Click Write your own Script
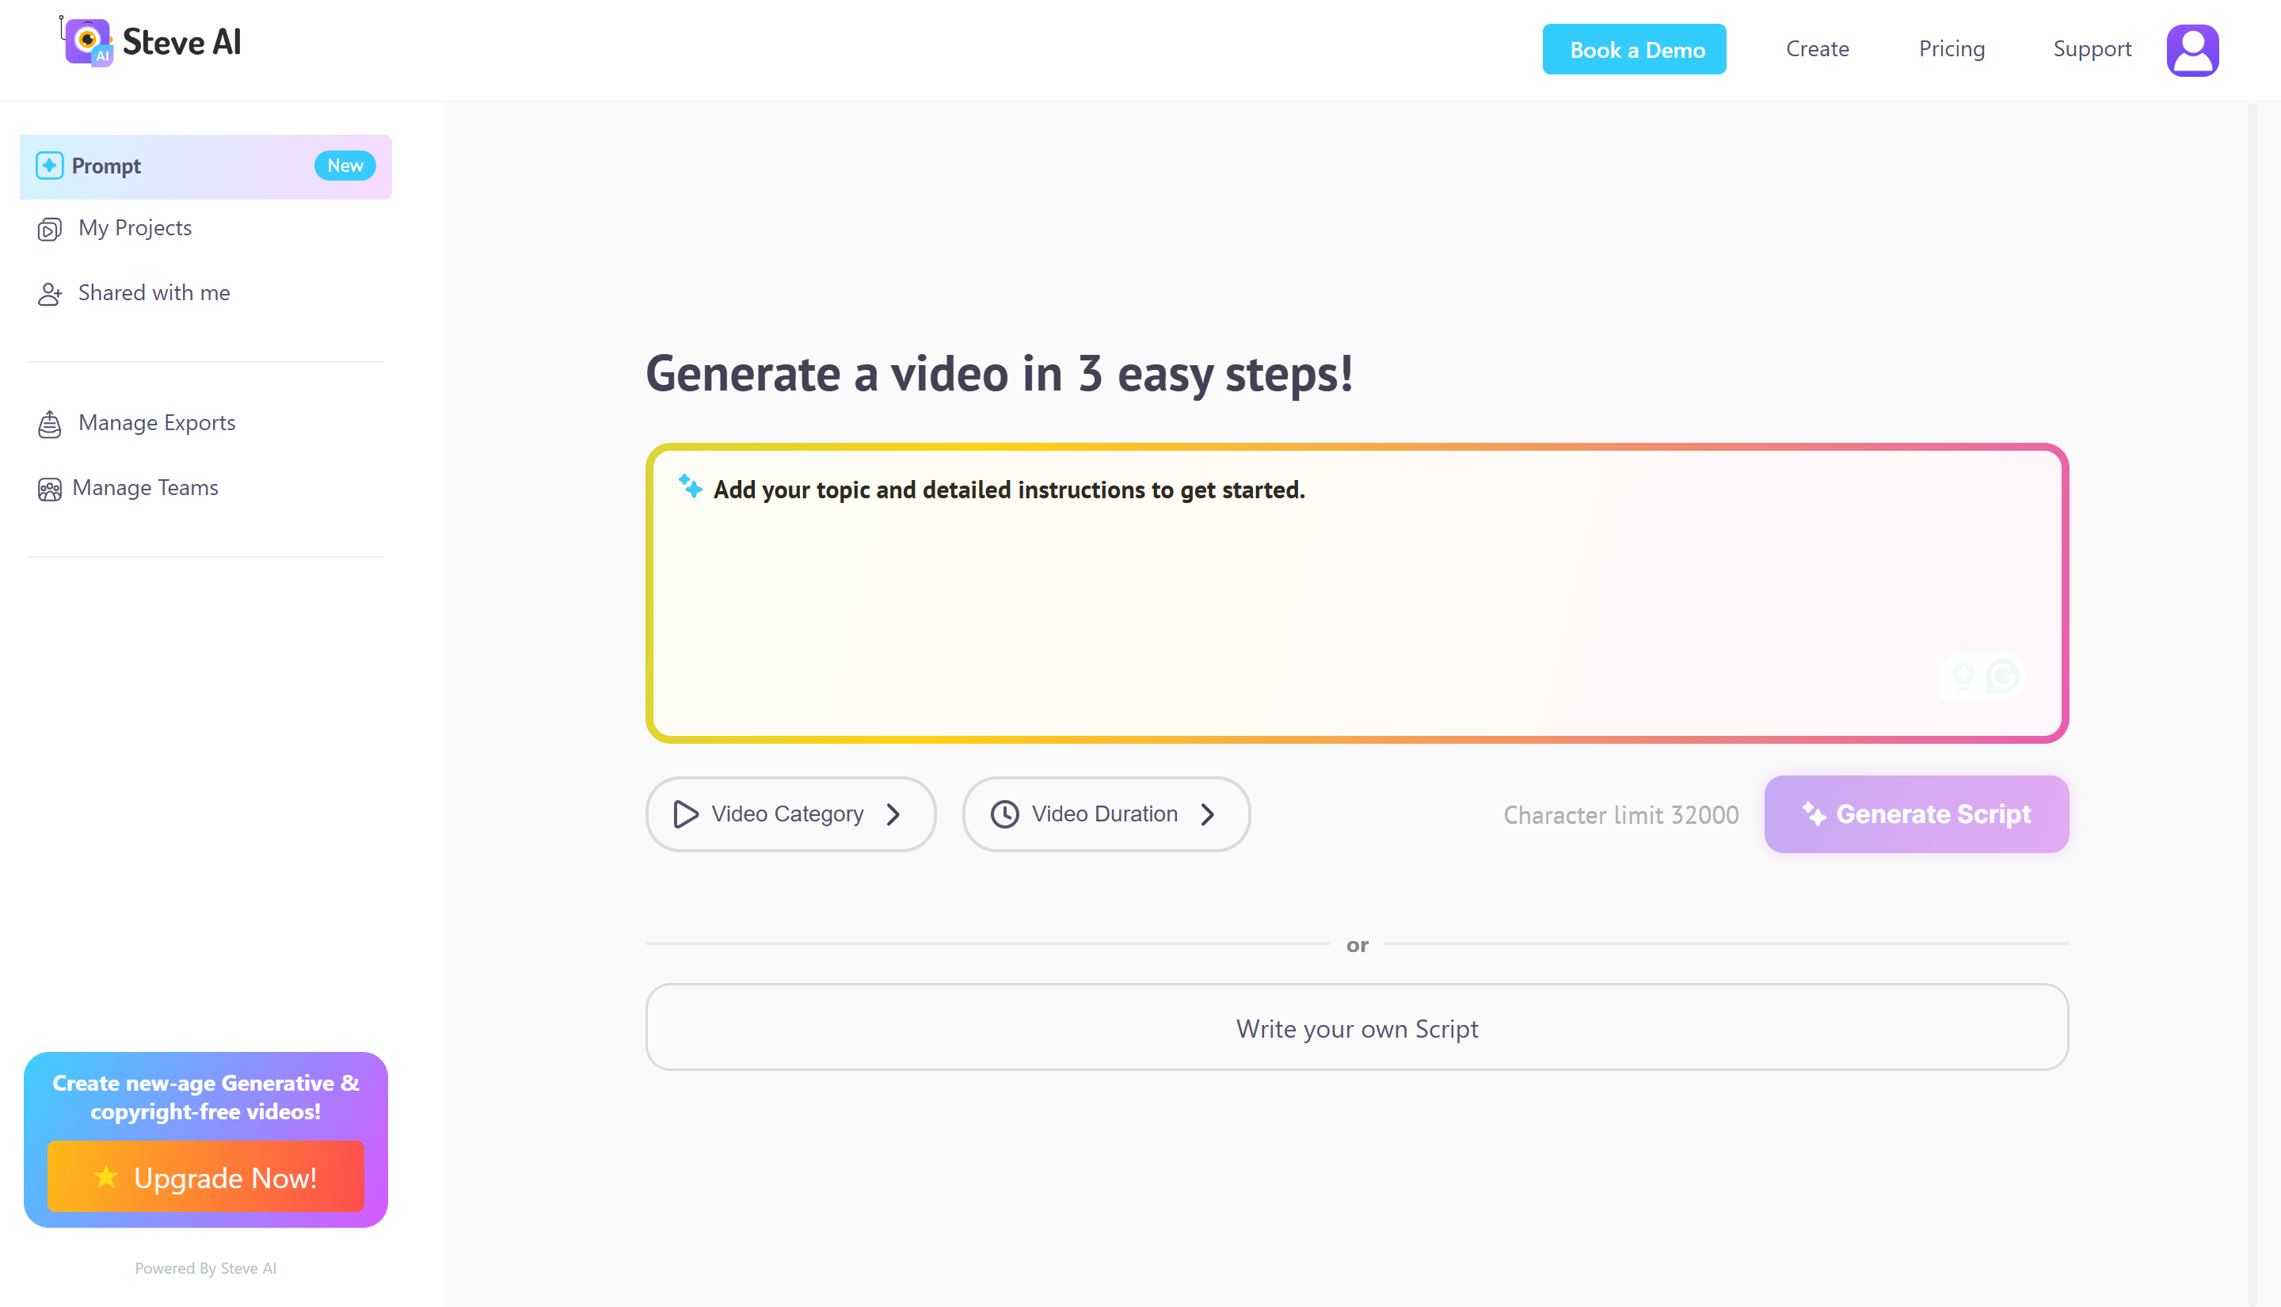Image resolution: width=2281 pixels, height=1307 pixels. click(x=1356, y=1028)
